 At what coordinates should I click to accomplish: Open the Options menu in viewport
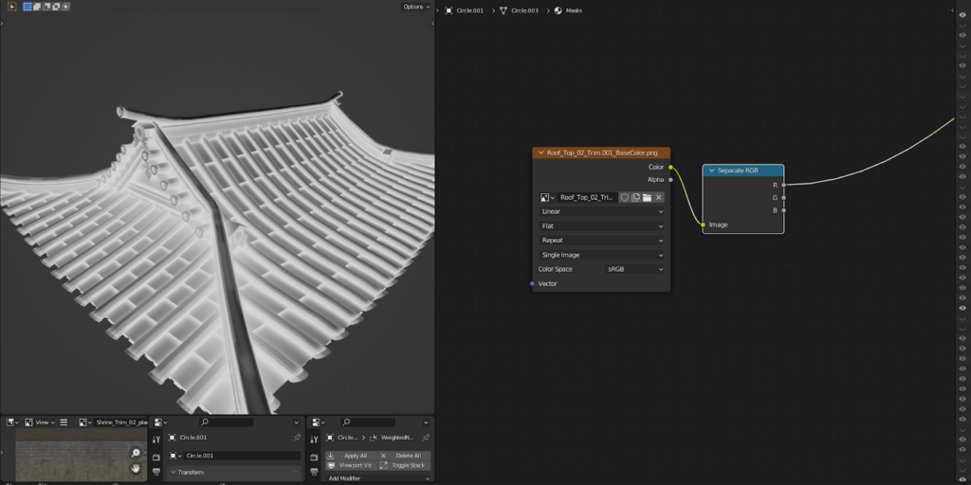pyautogui.click(x=415, y=7)
